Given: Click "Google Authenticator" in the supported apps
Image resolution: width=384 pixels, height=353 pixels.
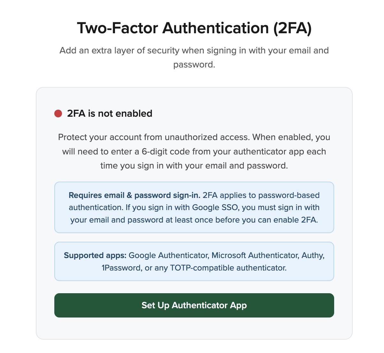Looking at the screenshot, I should (x=168, y=255).
